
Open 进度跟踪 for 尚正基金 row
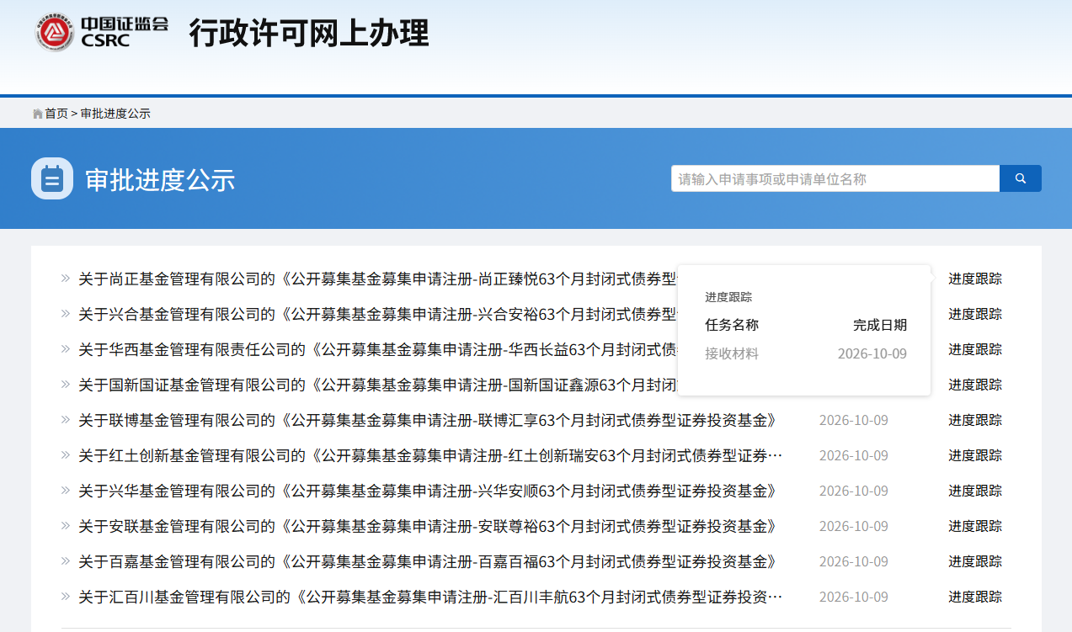click(x=975, y=279)
